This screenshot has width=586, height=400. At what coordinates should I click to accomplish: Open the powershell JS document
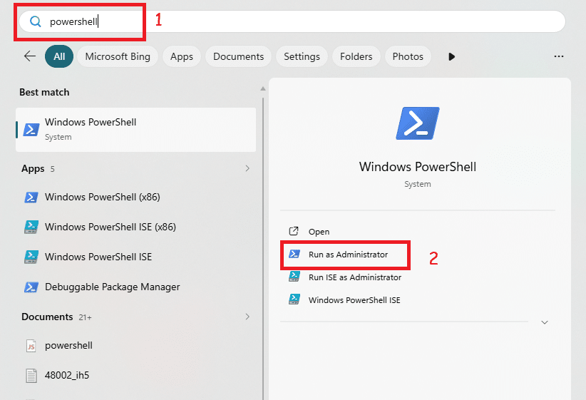68,345
